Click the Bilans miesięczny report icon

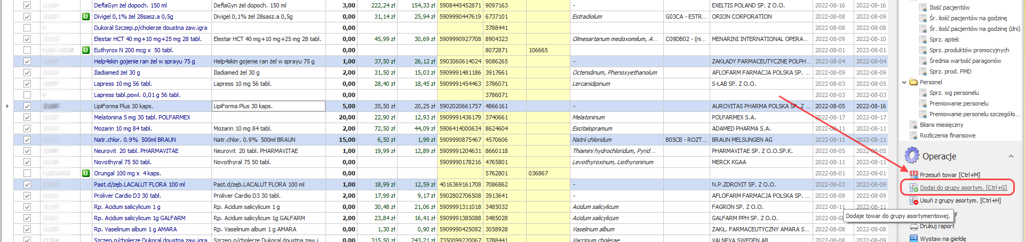click(x=914, y=125)
